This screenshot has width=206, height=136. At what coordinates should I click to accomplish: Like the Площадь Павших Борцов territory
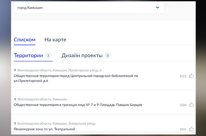[191, 105]
